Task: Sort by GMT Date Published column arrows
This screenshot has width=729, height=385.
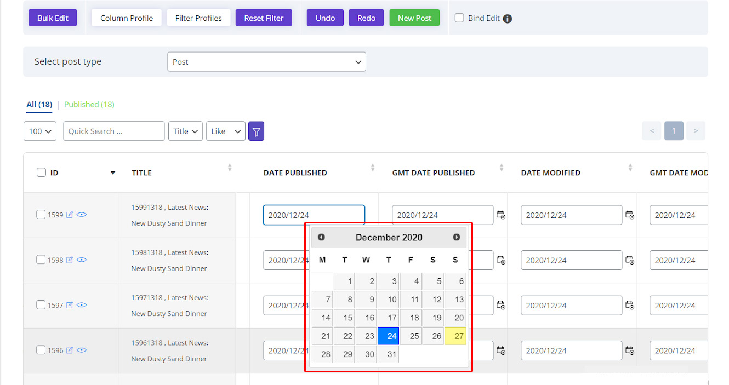Action: 502,168
